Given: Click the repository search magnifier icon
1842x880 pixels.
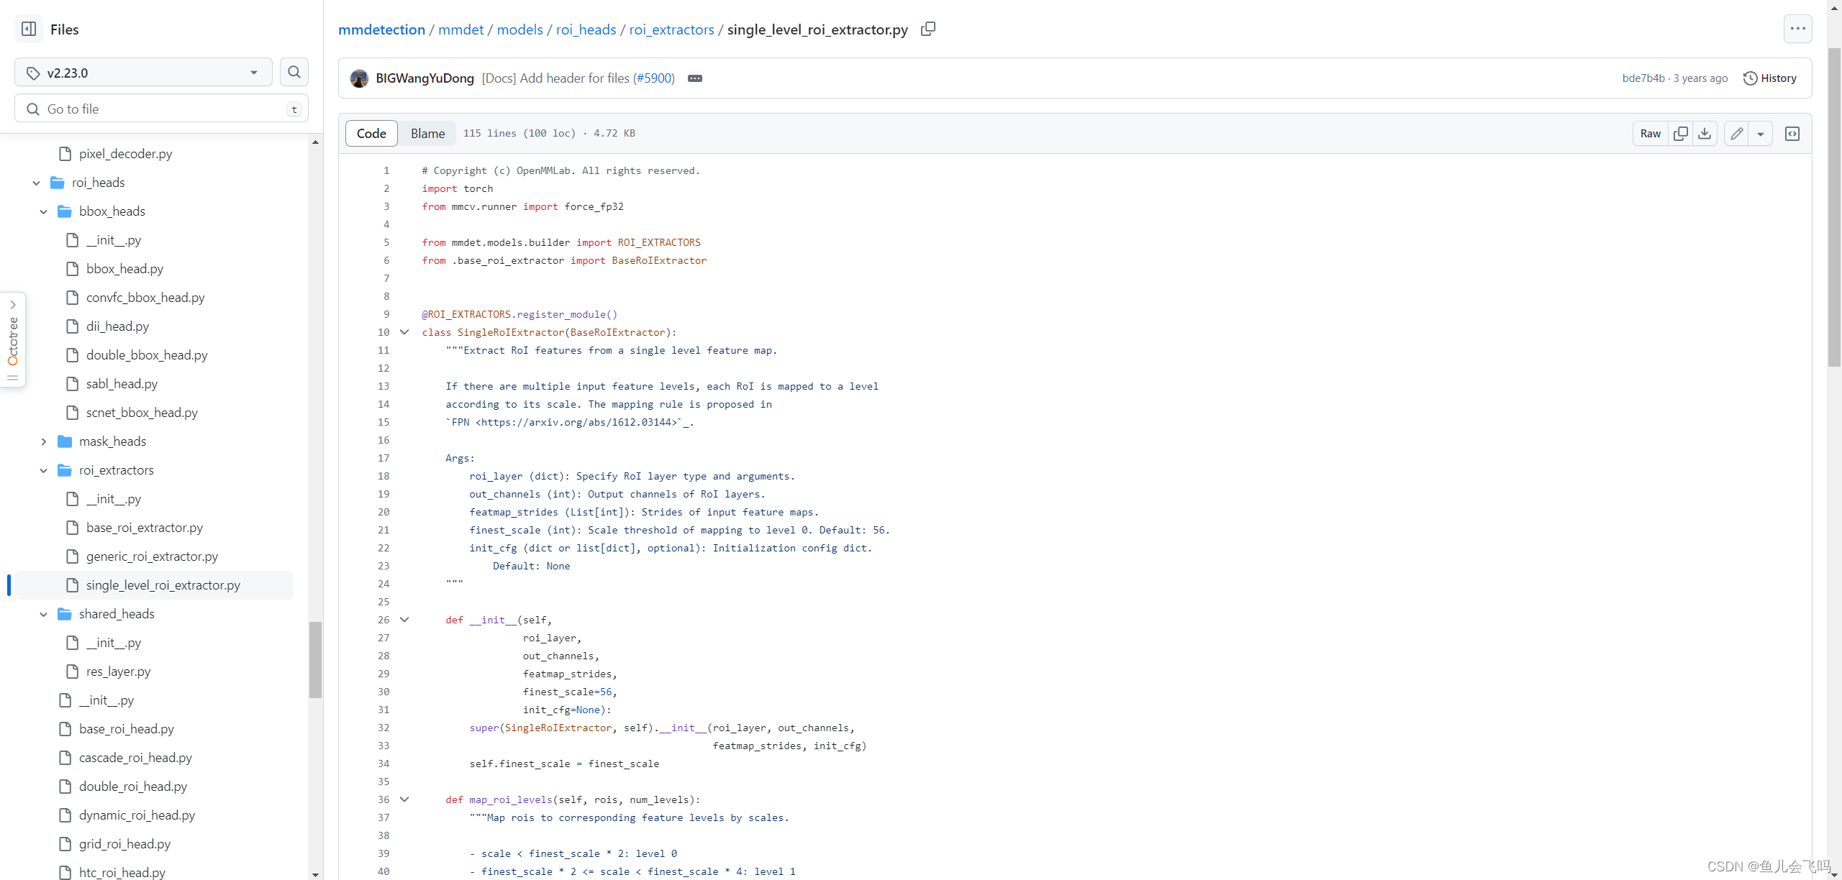Looking at the screenshot, I should coord(294,72).
